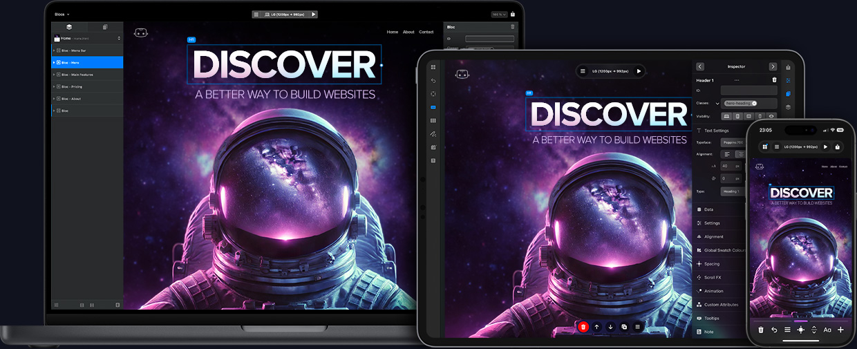Switch to the pages tab in laptop sidebar
The width and height of the screenshot is (857, 349).
(x=105, y=27)
